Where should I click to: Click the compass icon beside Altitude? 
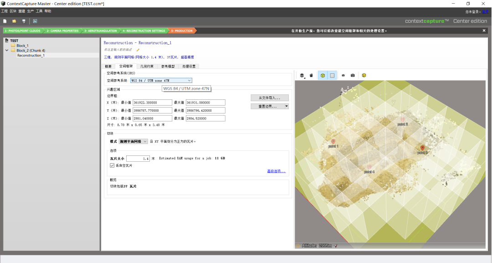click(336, 246)
